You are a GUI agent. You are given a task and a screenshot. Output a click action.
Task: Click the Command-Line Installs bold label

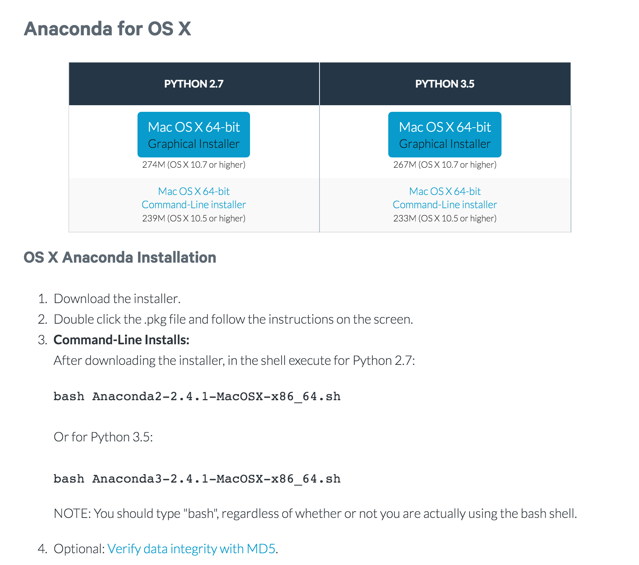tap(121, 340)
